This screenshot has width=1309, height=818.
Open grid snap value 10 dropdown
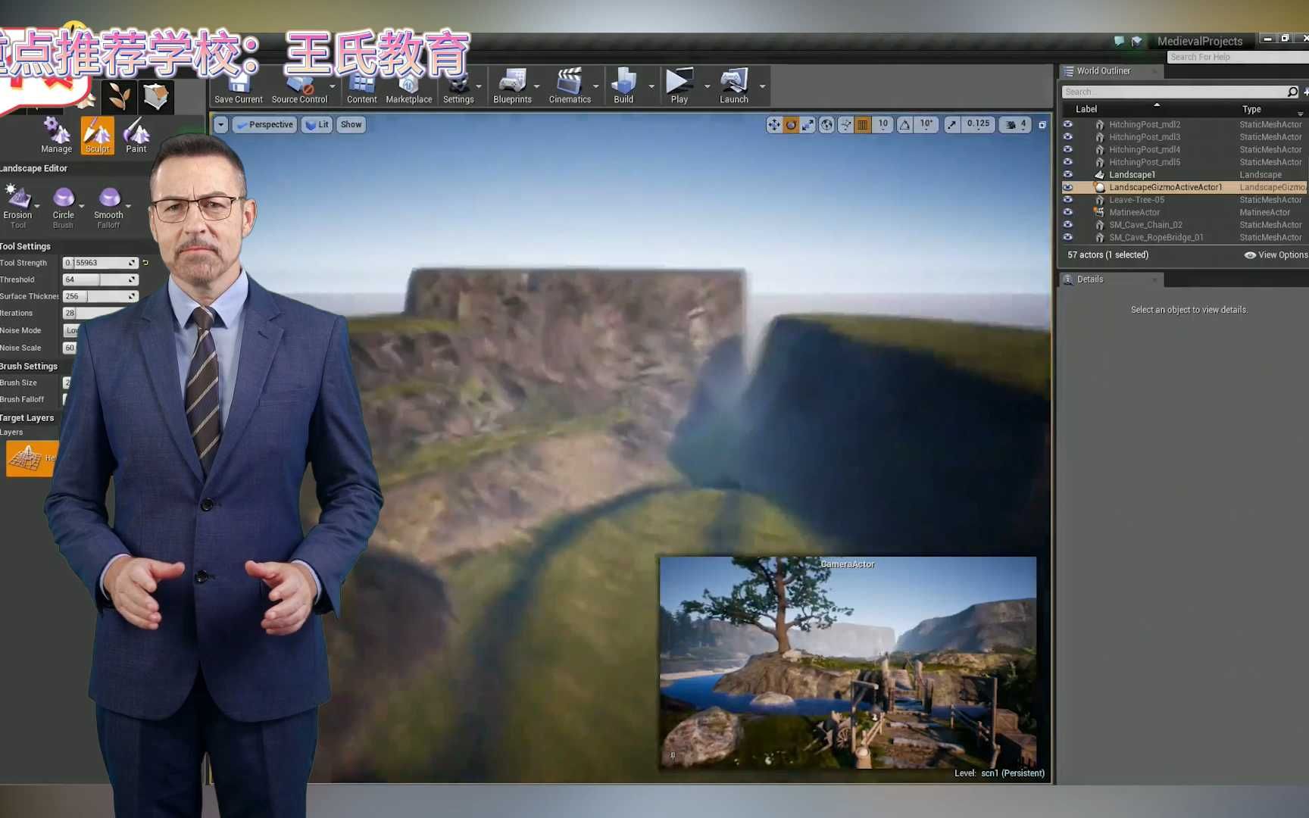(883, 125)
